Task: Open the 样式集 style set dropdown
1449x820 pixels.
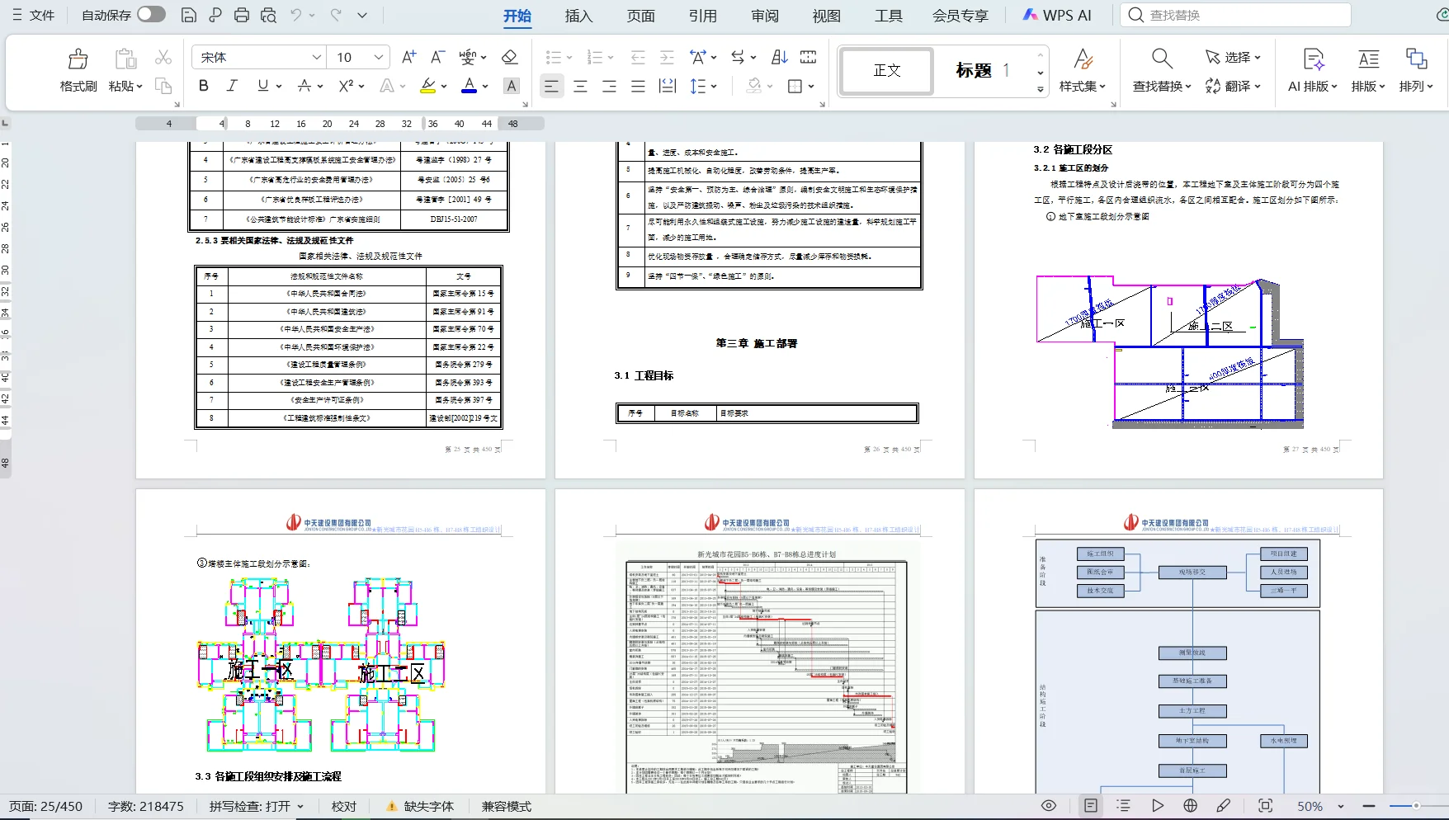Action: point(1083,86)
